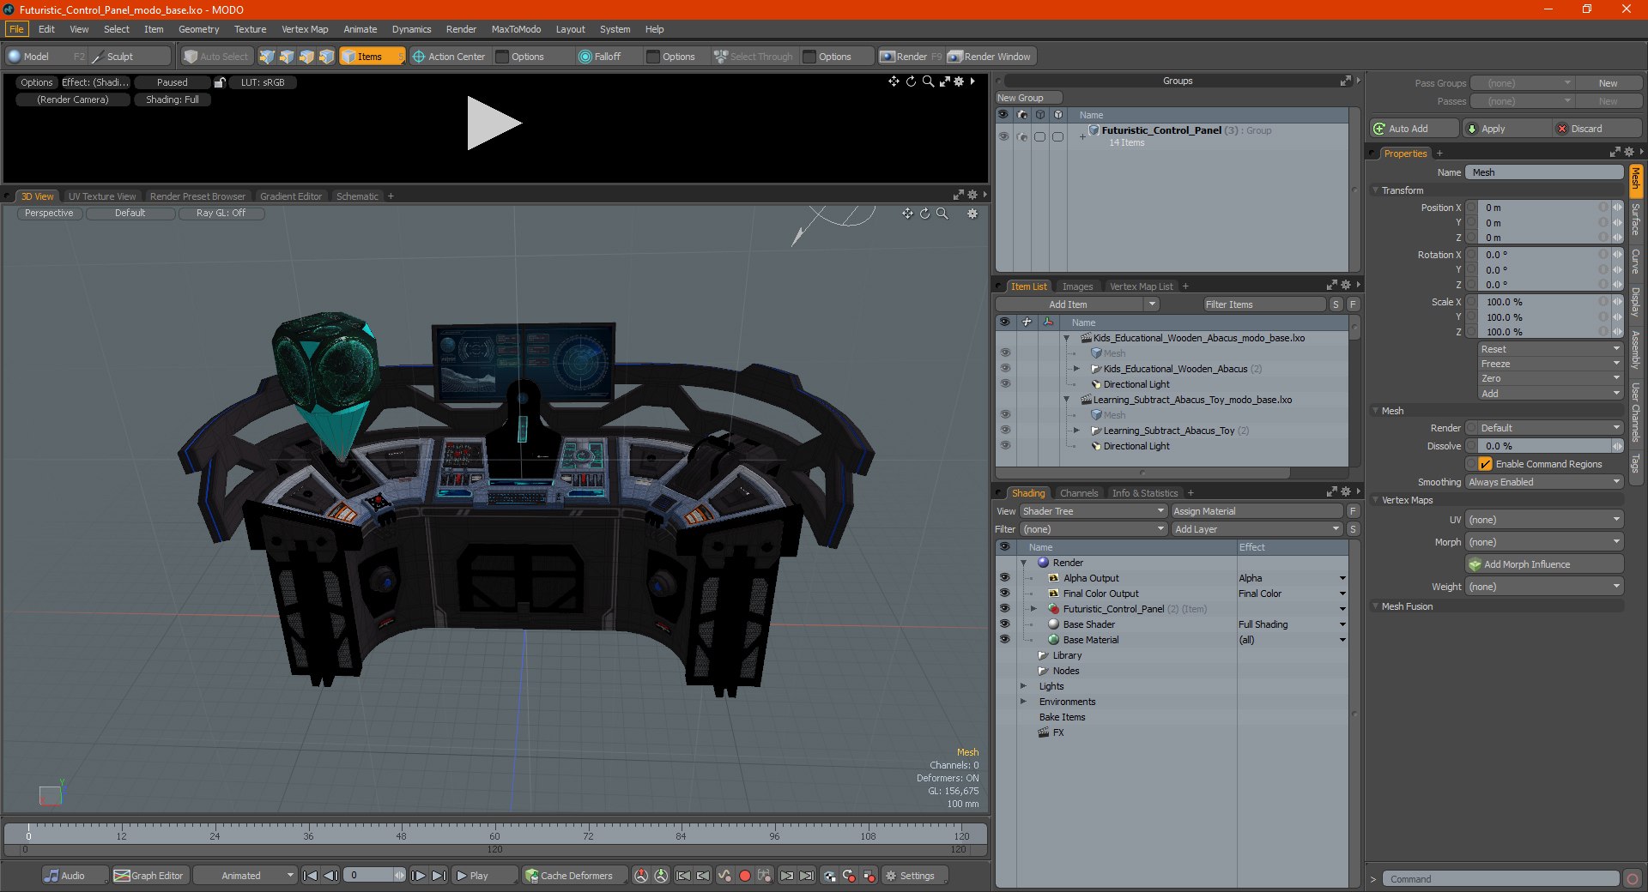
Task: Open Graph Editor
Action: point(148,876)
